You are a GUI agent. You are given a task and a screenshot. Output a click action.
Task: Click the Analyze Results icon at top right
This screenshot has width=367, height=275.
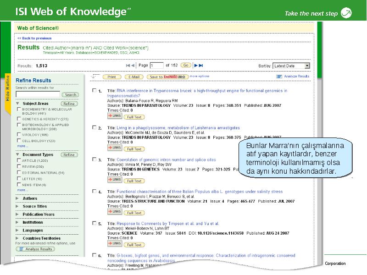click(279, 77)
